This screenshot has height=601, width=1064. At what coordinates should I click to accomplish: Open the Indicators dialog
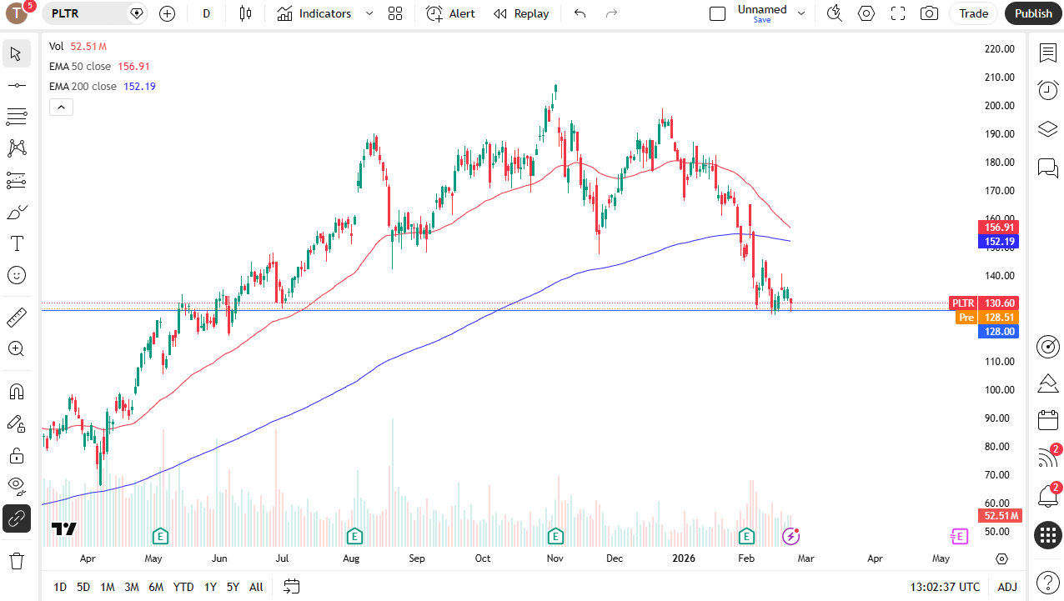point(314,13)
